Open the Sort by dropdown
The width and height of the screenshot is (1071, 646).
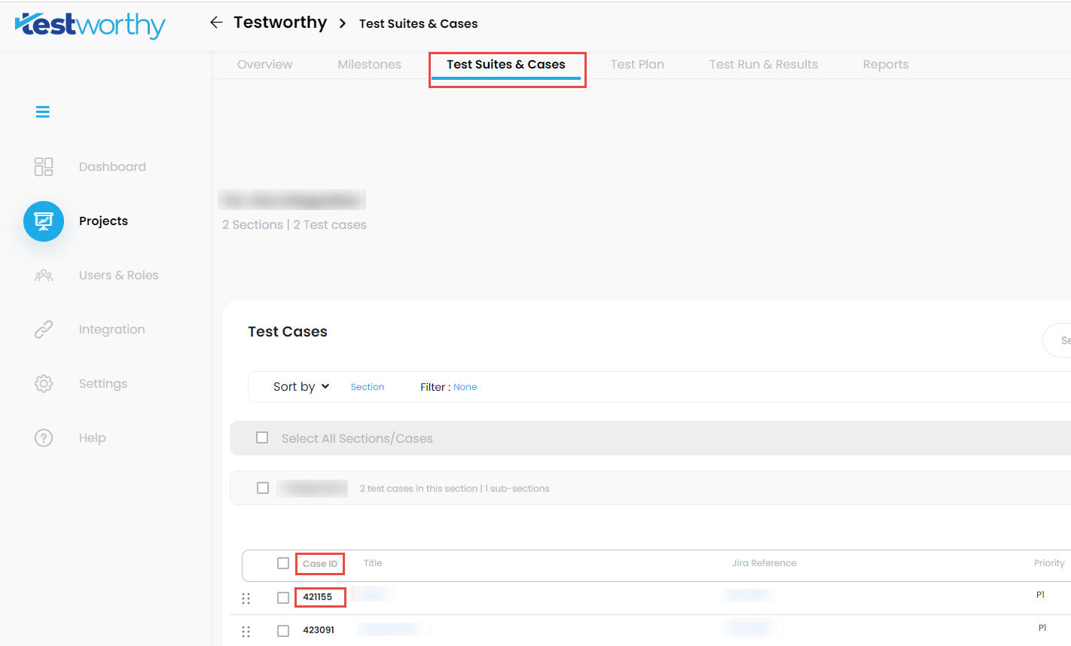click(301, 386)
